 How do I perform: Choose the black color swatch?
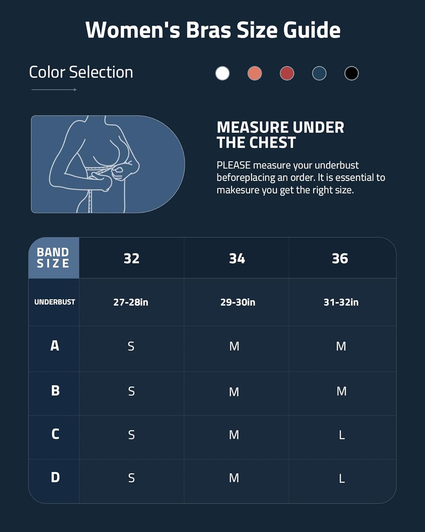351,73
